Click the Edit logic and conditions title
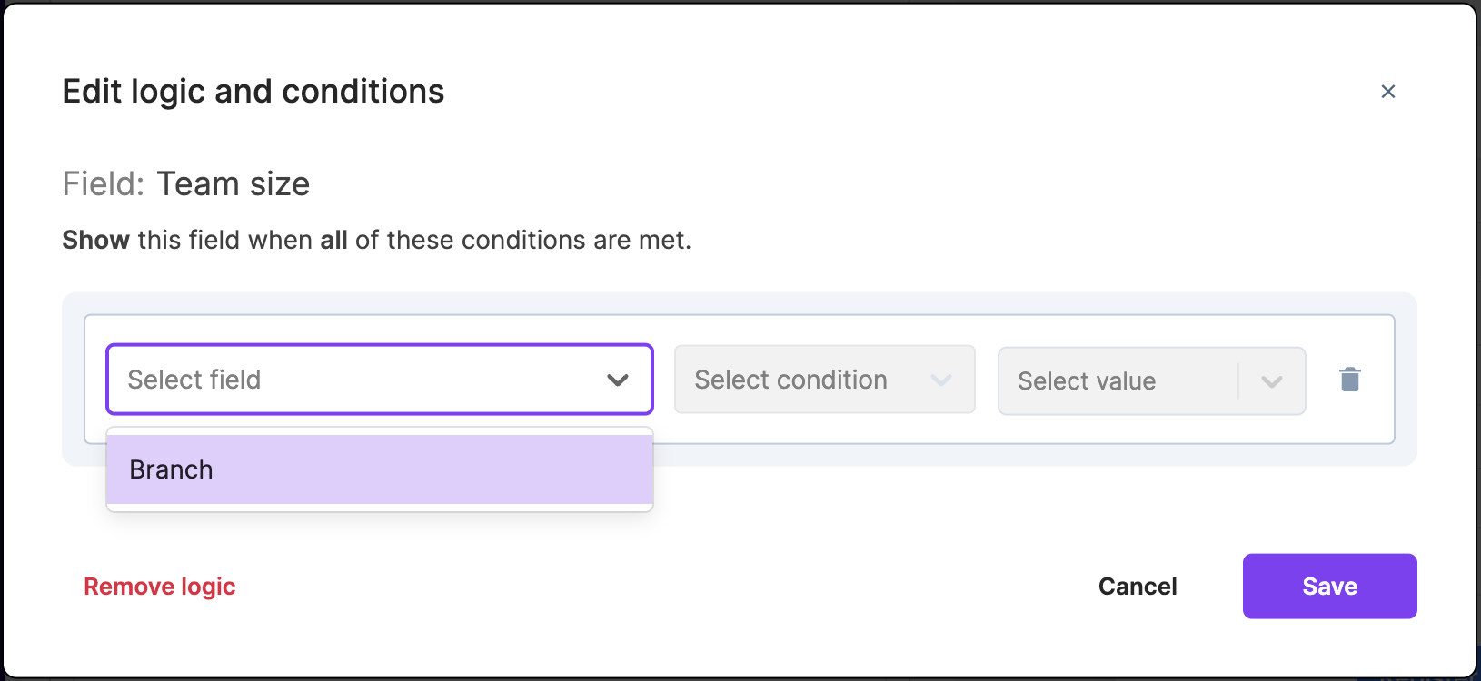Viewport: 1481px width, 681px height. click(253, 91)
